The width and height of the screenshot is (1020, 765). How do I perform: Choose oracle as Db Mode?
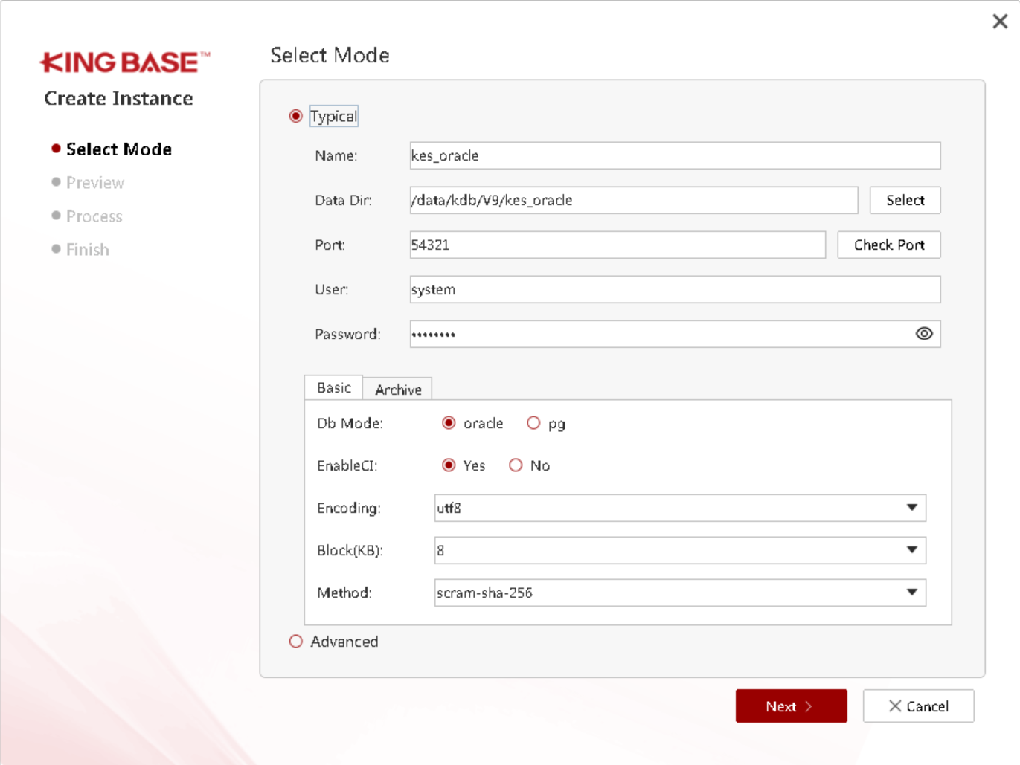click(449, 423)
